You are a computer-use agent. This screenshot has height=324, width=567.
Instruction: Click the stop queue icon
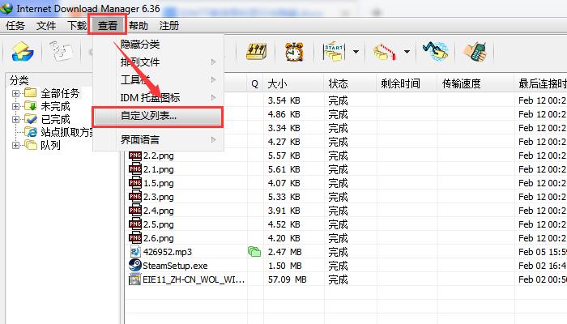click(385, 52)
